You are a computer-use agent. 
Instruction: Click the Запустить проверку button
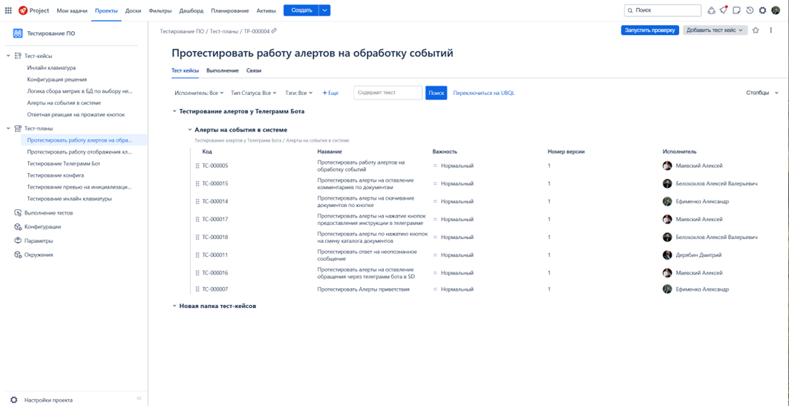pos(649,30)
